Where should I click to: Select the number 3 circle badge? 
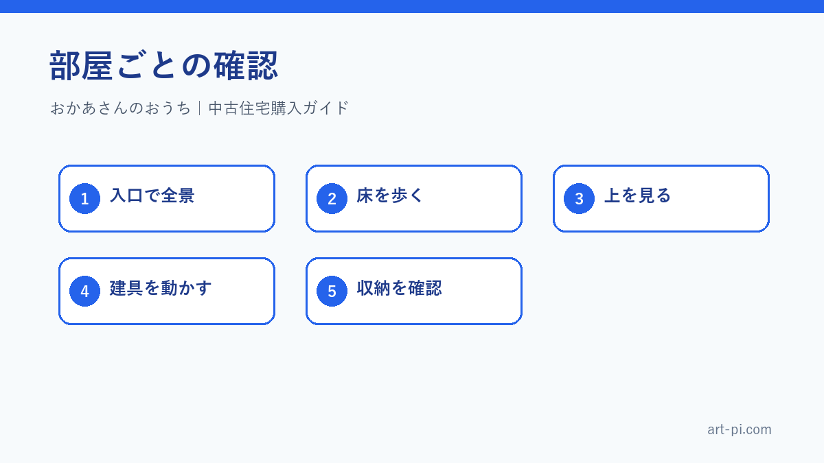579,198
